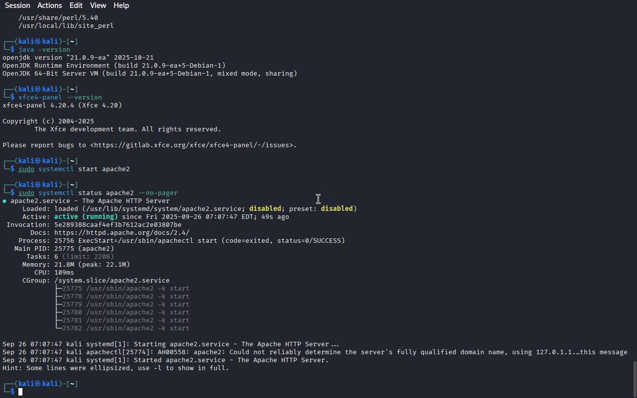Click the httpd.apache.org docs link

[x=122, y=233]
